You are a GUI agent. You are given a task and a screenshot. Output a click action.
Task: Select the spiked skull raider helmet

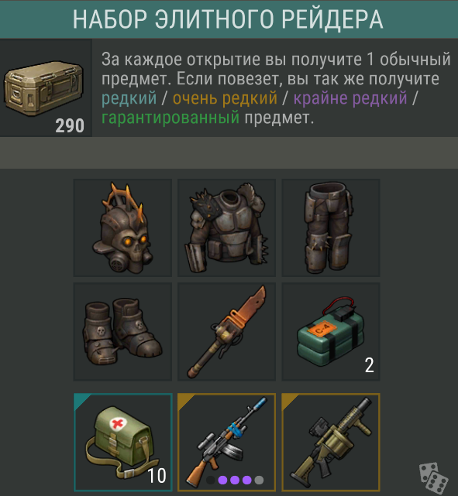coord(122,227)
